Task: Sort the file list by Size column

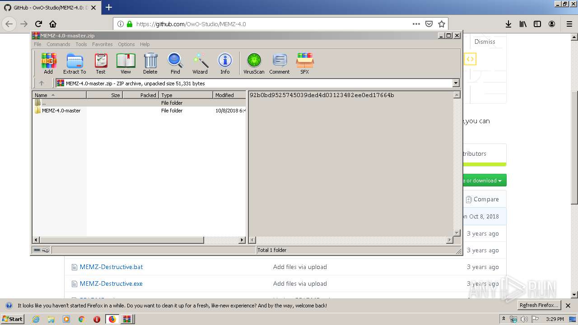Action: pyautogui.click(x=104, y=95)
